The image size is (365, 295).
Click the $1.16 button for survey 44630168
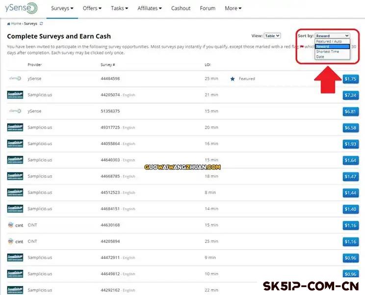click(351, 226)
